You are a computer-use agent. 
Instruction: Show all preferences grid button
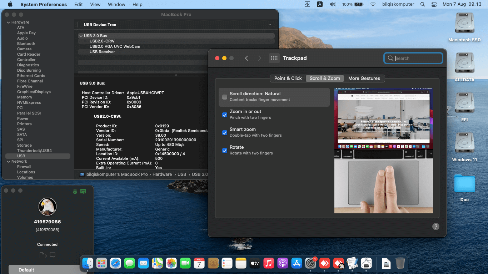(274, 58)
